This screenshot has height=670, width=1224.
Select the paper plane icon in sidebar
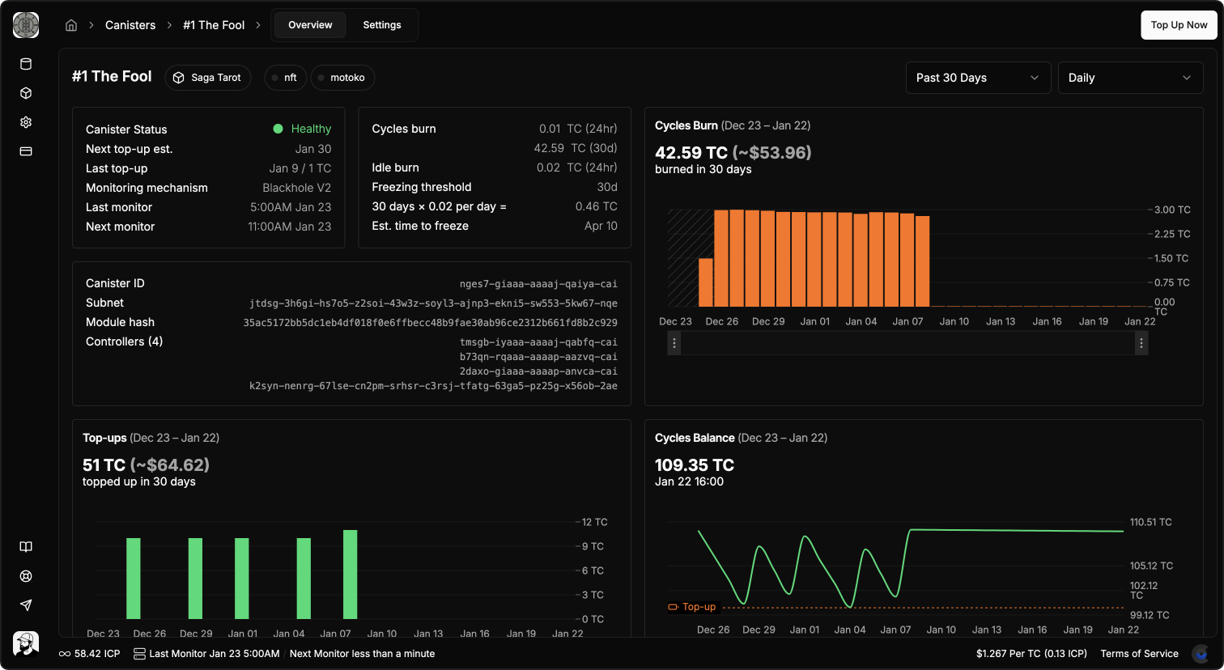pos(25,605)
